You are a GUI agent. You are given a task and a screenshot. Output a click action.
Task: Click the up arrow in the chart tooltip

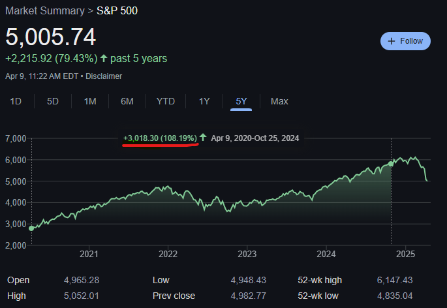203,138
